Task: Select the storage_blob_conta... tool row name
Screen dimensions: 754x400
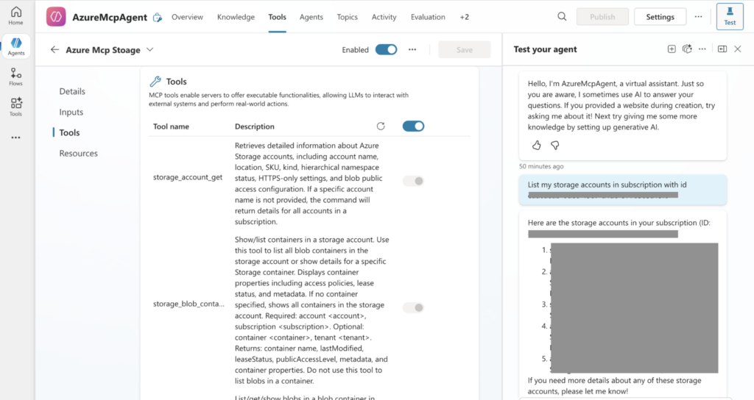Action: point(188,304)
